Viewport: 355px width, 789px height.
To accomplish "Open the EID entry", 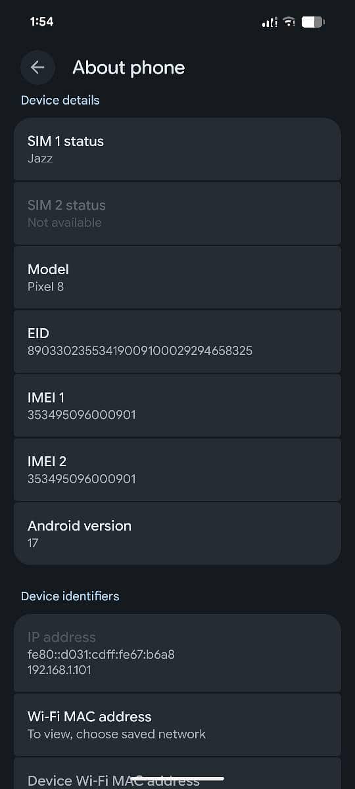I will coord(177,341).
